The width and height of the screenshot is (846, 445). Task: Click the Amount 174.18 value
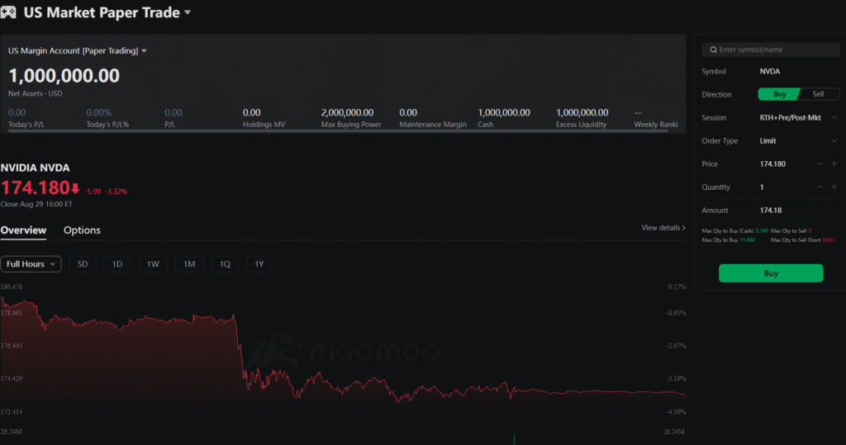771,211
